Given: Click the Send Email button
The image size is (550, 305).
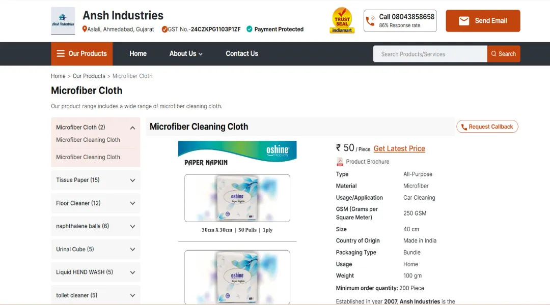Looking at the screenshot, I should point(483,21).
